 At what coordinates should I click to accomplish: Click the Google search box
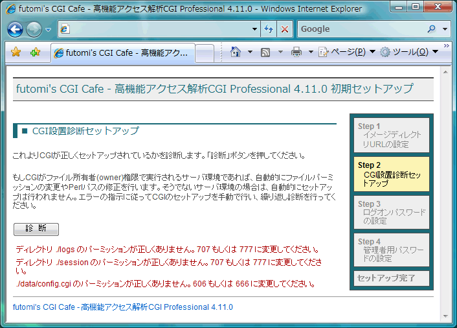pyautogui.click(x=361, y=29)
